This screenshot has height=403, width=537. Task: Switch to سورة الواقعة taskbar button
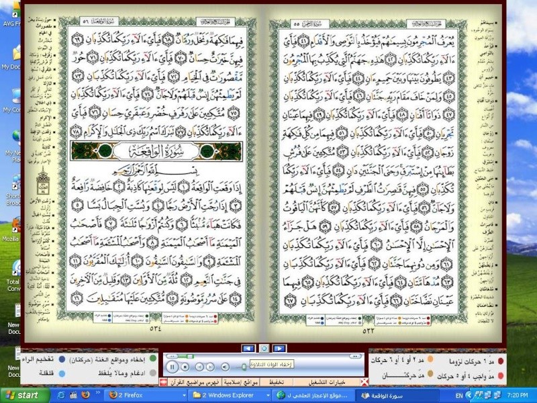point(399,395)
